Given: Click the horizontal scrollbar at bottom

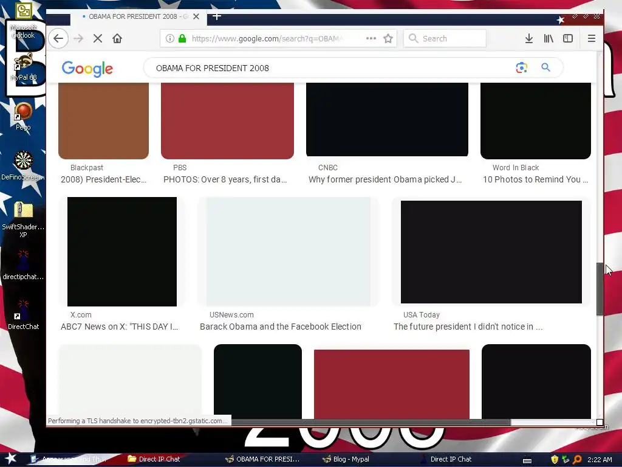Looking at the screenshot, I should coord(371,422).
